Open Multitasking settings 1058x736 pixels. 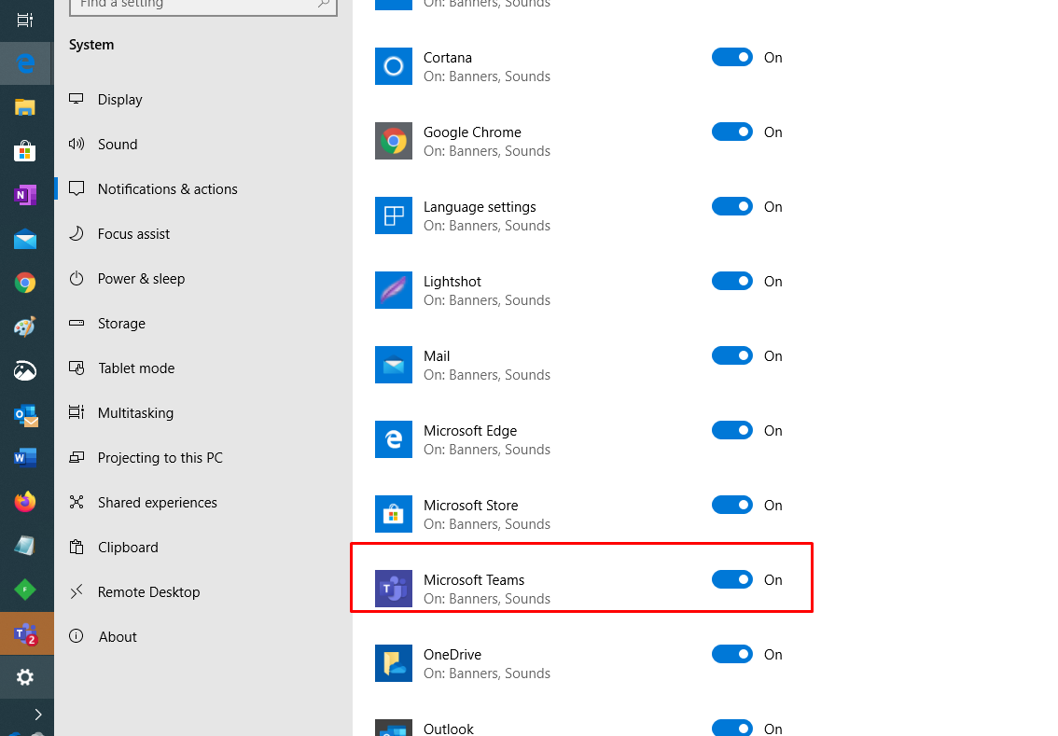click(x=203, y=413)
